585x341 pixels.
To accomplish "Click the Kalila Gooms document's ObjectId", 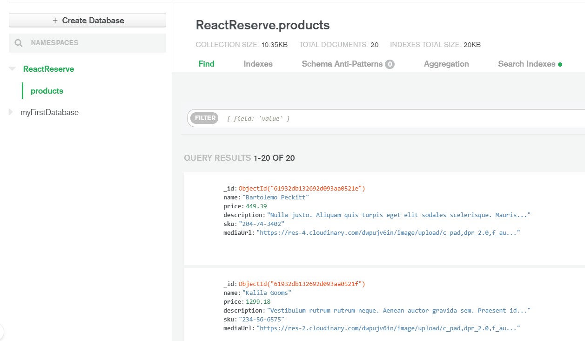I will coord(302,284).
